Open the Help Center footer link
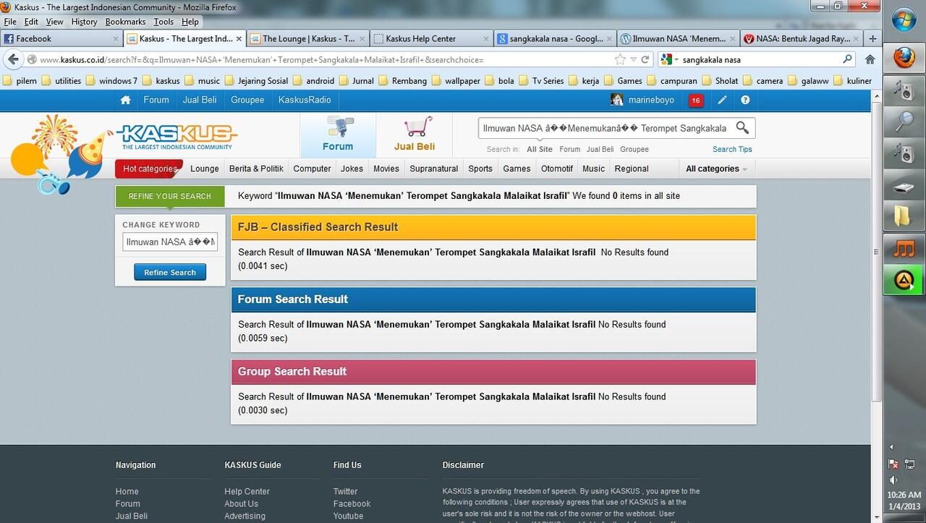Viewport: 926px width, 523px height. (x=247, y=491)
